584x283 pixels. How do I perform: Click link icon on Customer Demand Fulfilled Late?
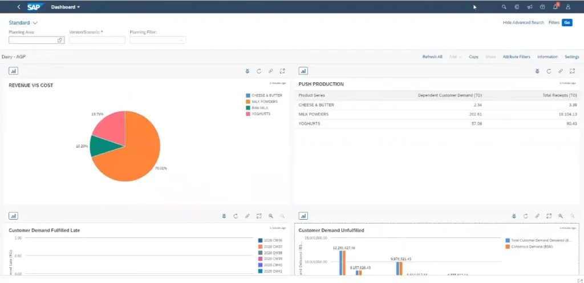[x=248, y=216]
